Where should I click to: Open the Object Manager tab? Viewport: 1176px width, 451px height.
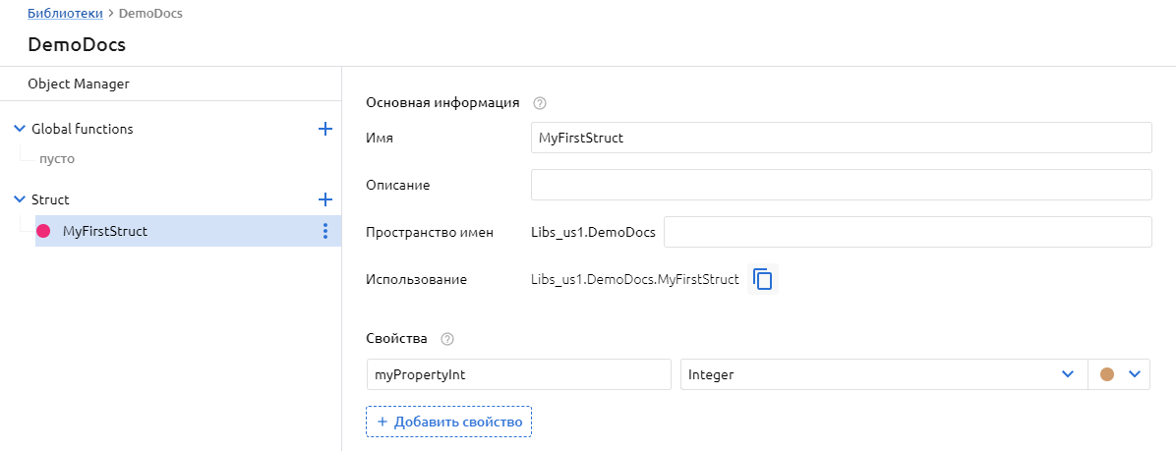79,84
